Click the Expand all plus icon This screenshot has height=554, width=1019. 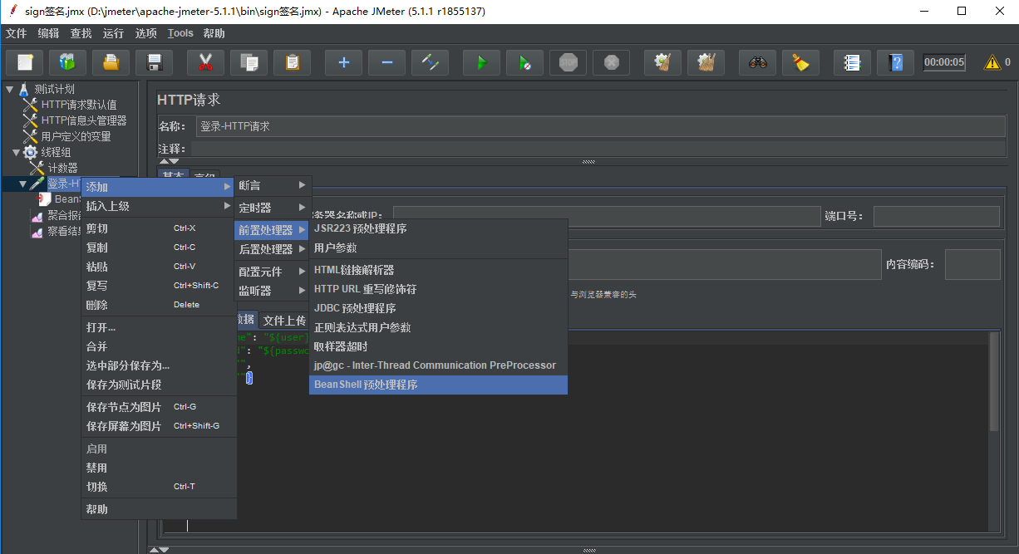pyautogui.click(x=343, y=62)
